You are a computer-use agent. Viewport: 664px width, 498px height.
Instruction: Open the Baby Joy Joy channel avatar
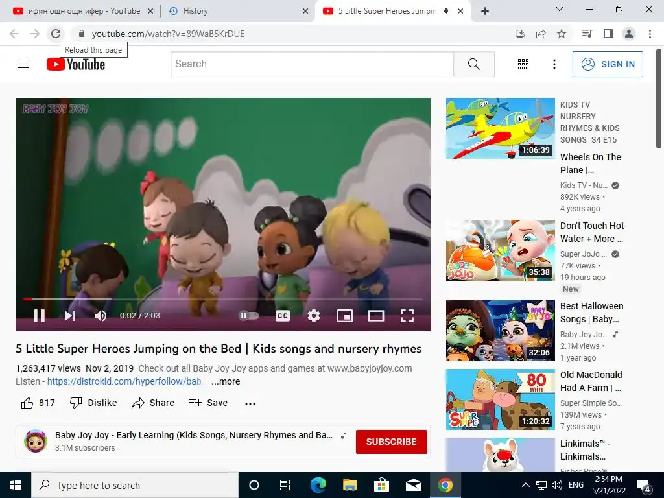[36, 441]
